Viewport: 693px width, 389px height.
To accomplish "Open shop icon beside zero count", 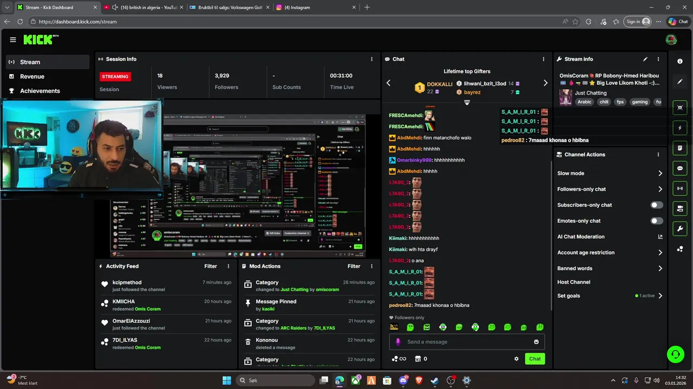I will coord(418,359).
